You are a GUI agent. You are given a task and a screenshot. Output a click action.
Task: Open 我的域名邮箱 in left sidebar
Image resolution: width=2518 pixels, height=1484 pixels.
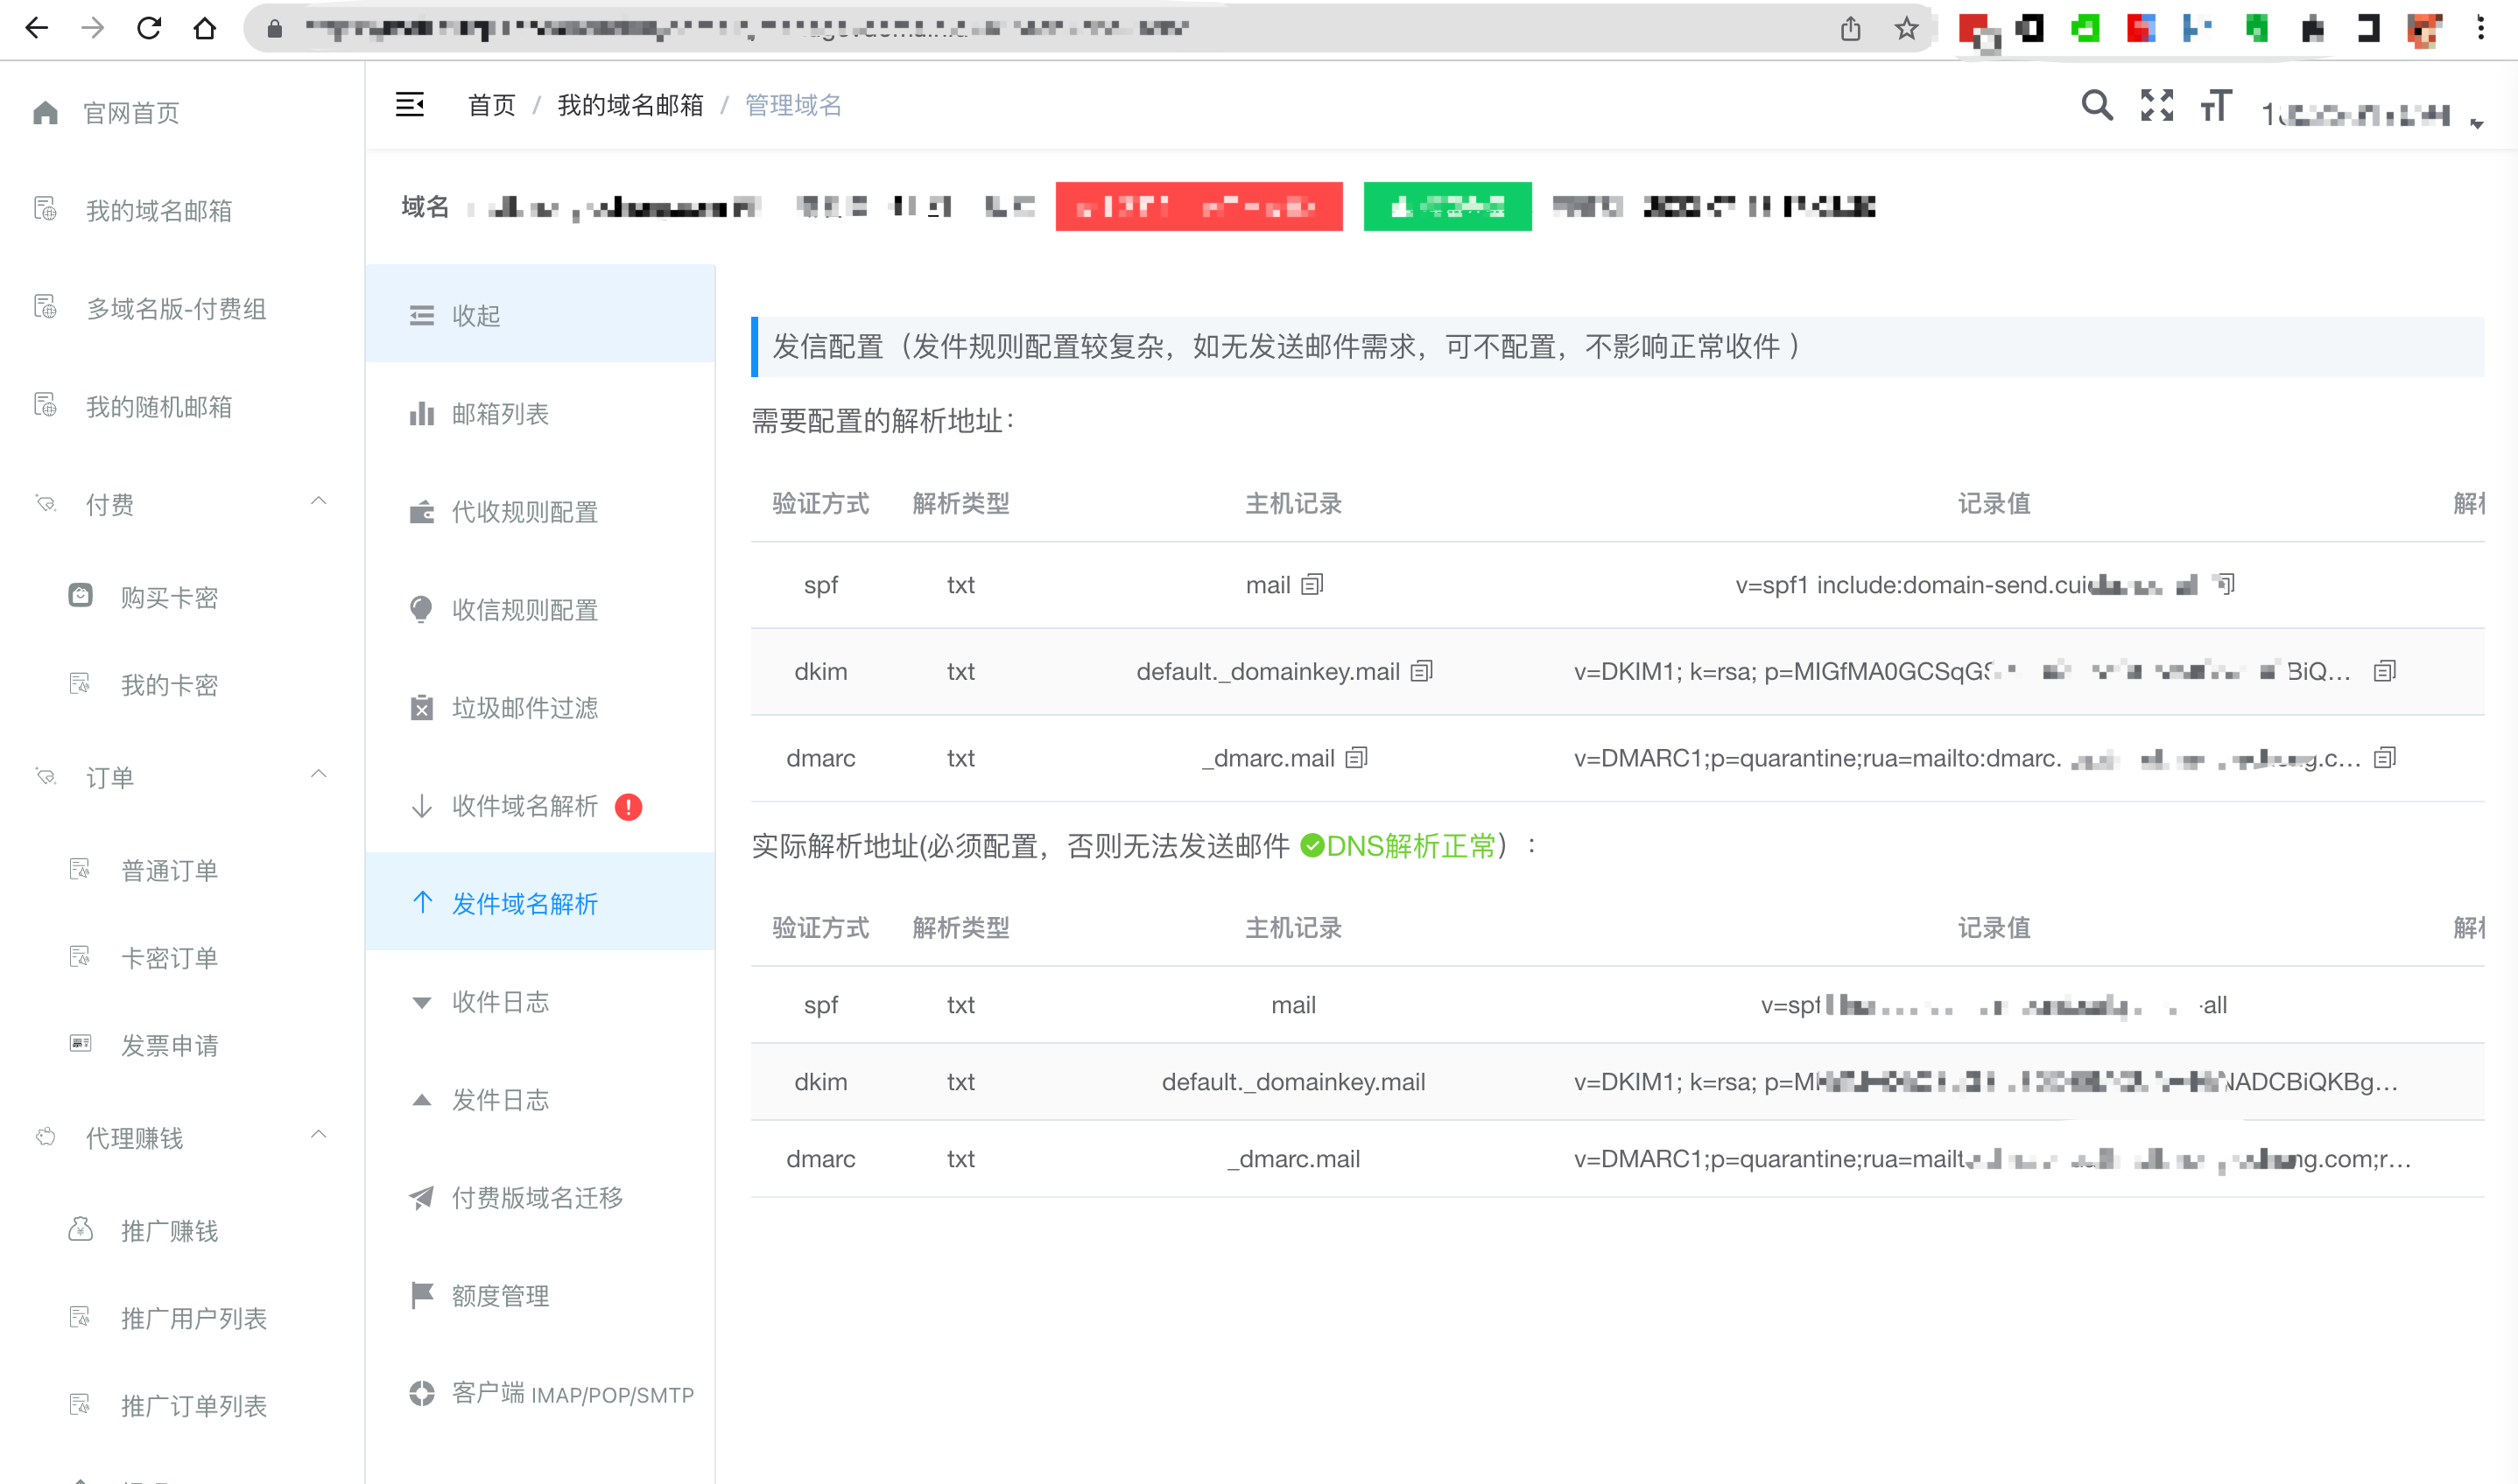(182, 210)
